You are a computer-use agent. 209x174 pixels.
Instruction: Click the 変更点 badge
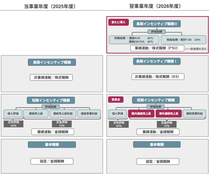tap(116, 100)
